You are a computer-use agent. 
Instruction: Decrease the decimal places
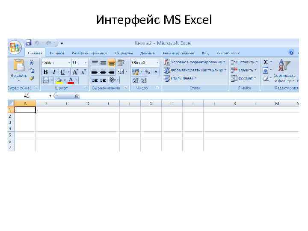pyautogui.click(x=144, y=80)
